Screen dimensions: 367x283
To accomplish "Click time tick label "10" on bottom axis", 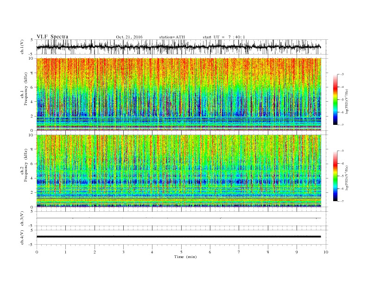I will [326, 252].
